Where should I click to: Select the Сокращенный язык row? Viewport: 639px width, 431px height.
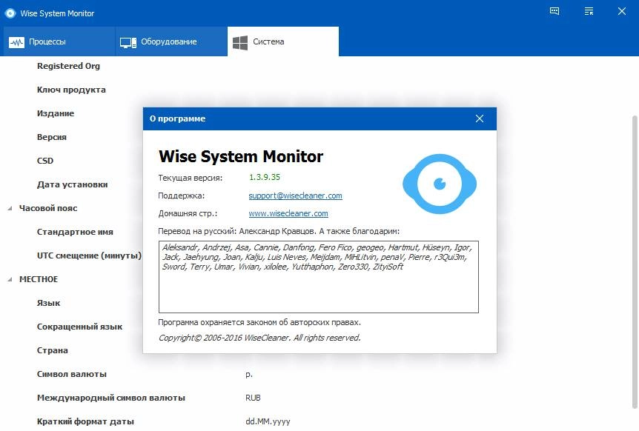click(79, 327)
